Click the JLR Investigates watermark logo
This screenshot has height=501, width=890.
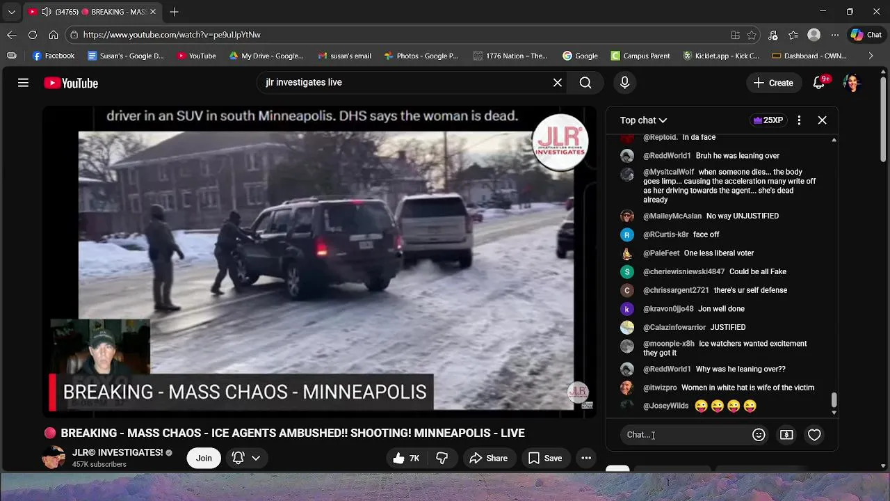coord(560,143)
